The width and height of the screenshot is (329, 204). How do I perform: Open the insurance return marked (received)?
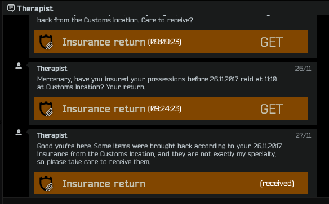tap(171, 183)
